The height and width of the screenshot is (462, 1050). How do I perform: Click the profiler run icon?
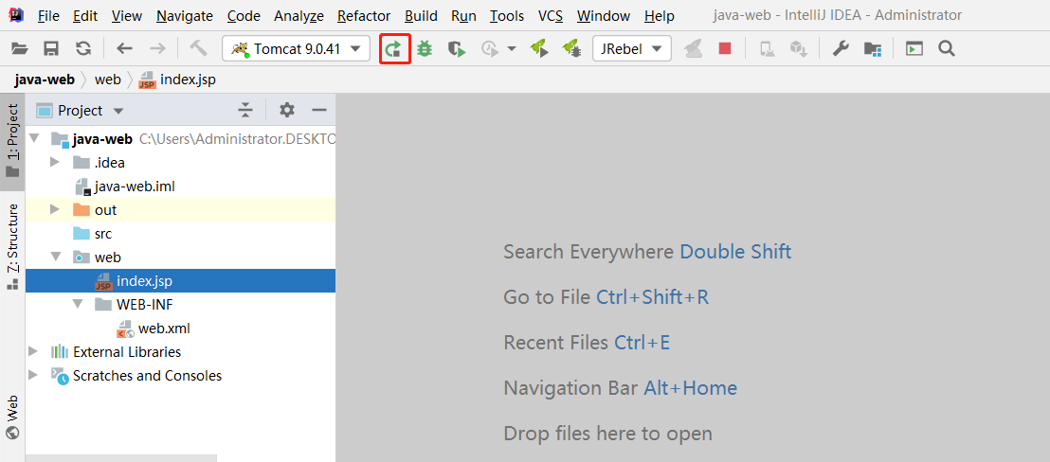490,48
